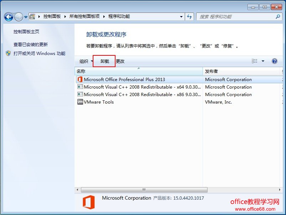Click the 卸载 uninstall button
The image size is (286, 215).
105,61
